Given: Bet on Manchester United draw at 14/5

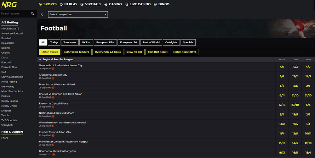Looking at the screenshot, I should tap(295, 143).
